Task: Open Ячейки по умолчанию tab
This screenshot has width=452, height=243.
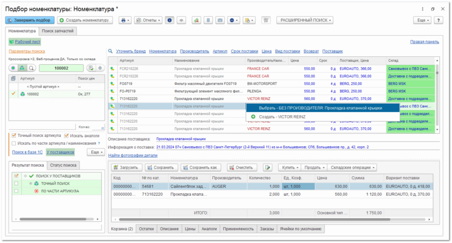Action: (301, 229)
